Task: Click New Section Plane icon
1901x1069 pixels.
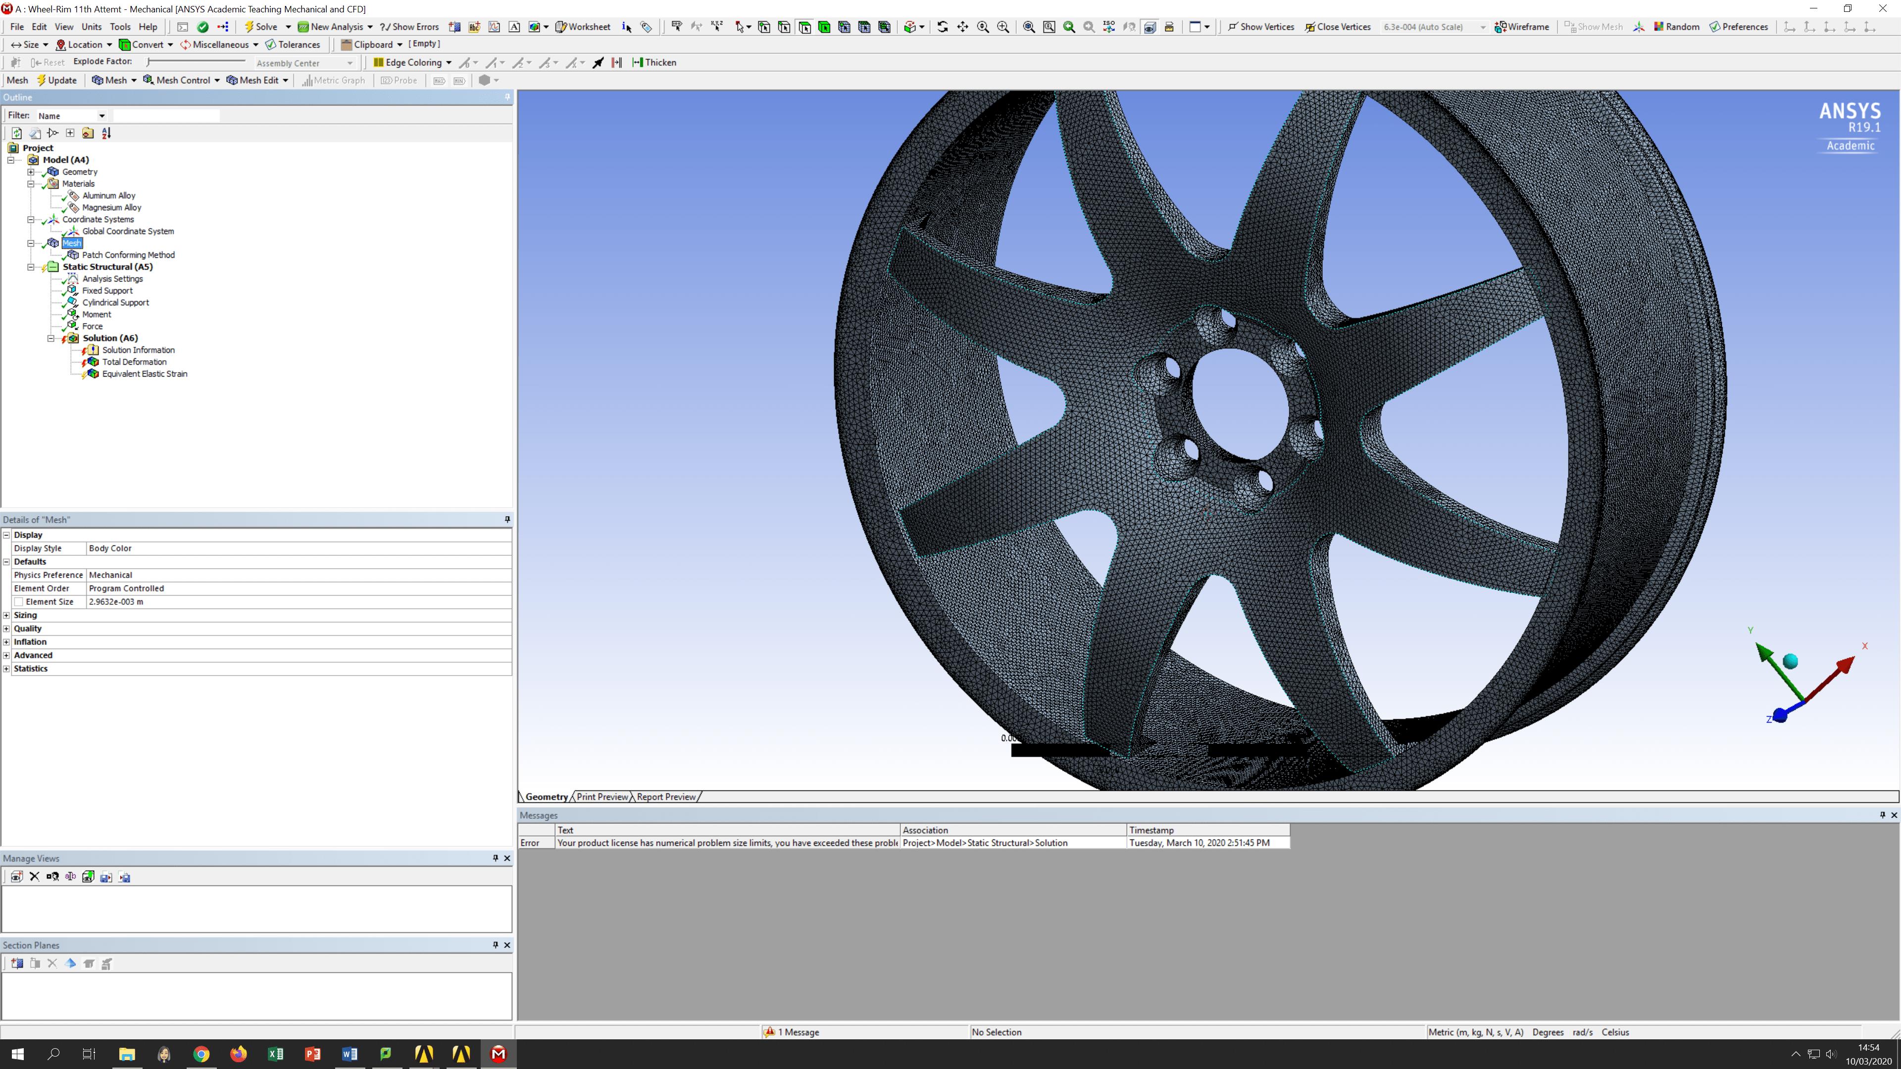Action: 16,963
